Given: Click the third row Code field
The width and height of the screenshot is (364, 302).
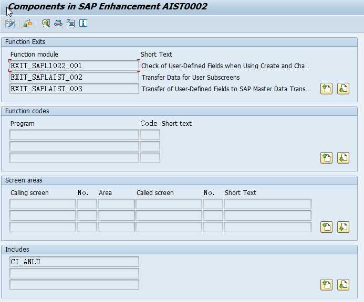Looking at the screenshot, I should click(x=150, y=158).
